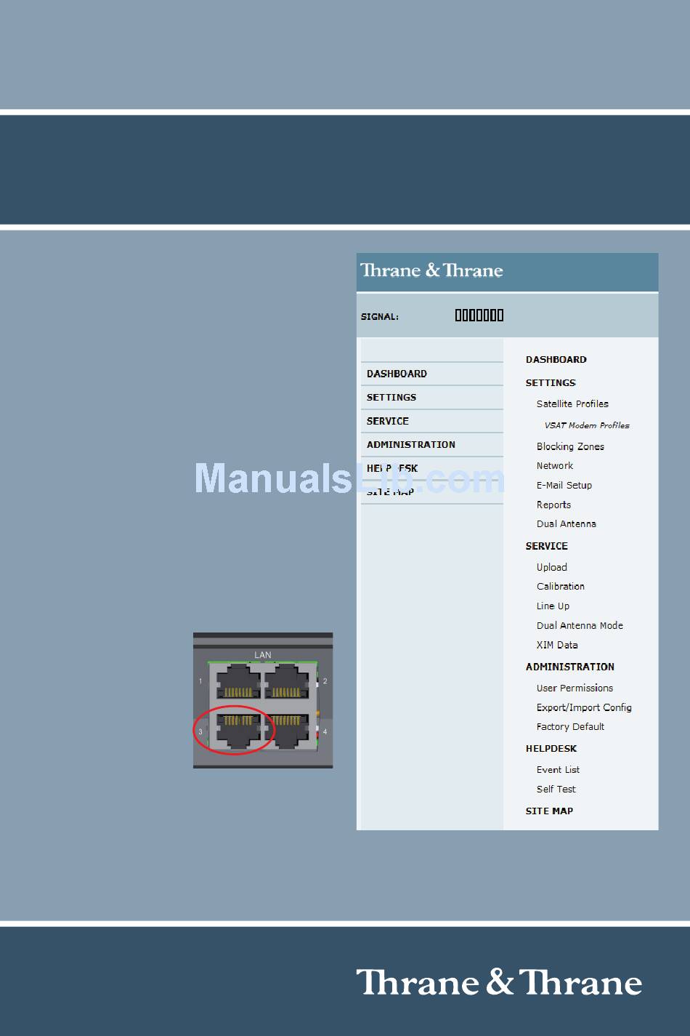Open Satellite Profiles link

point(572,404)
